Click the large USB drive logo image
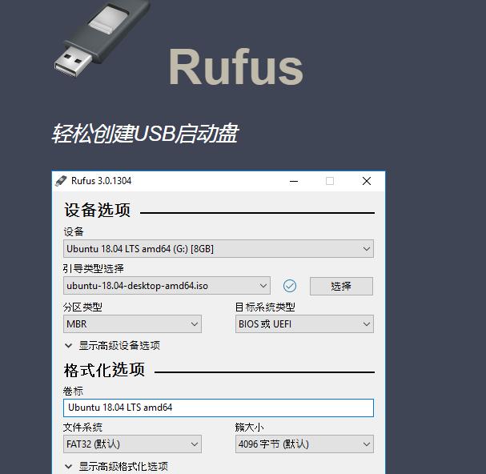486x474 pixels. [x=101, y=38]
